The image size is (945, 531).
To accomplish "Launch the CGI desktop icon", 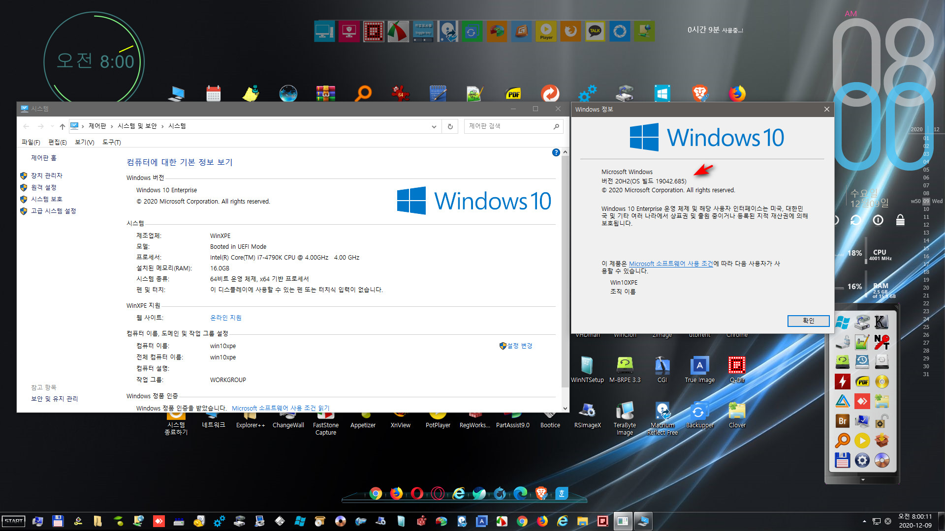I will [662, 369].
